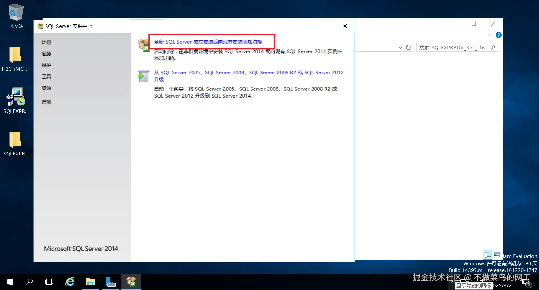Open File Explorer from the taskbar

point(90,282)
